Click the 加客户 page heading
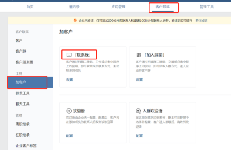This screenshot has width=231, height=151. click(66, 32)
